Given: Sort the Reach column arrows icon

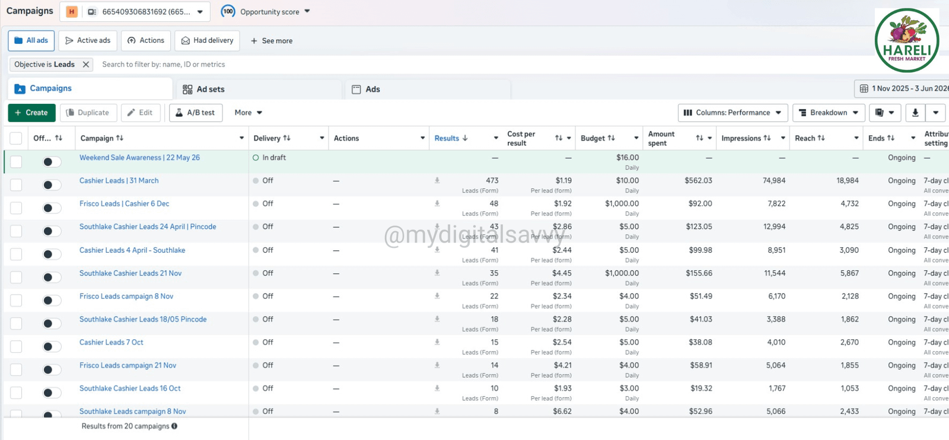Looking at the screenshot, I should click(821, 138).
